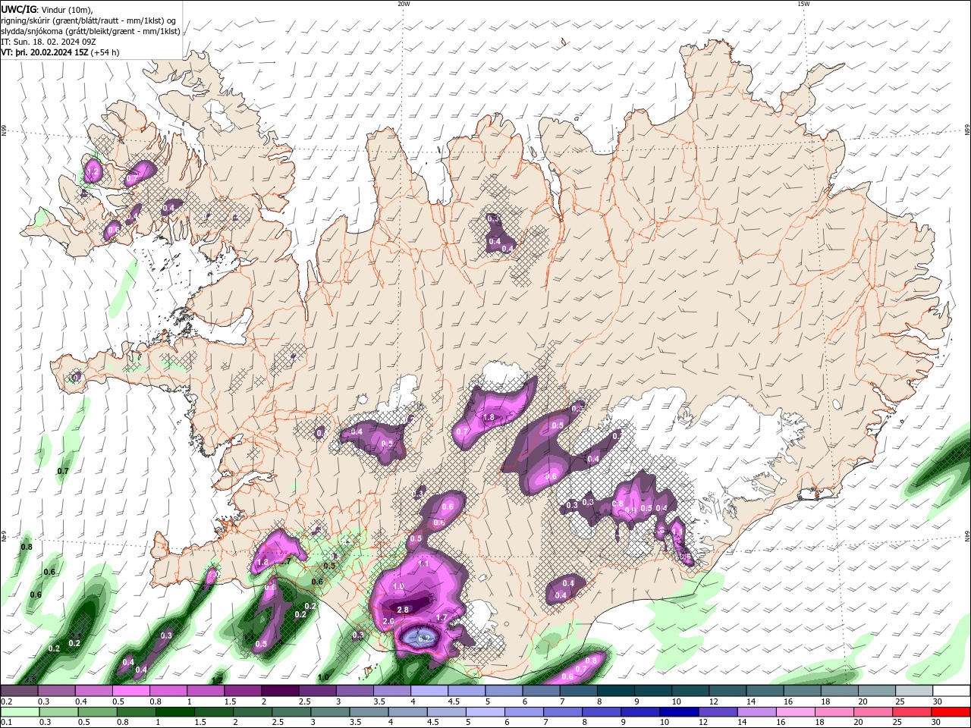The width and height of the screenshot is (971, 728).
Task: Click the 'slydda/snjókoma (grátt/bleikt/grænt - mm/1klst)' line
Action: click(90, 31)
